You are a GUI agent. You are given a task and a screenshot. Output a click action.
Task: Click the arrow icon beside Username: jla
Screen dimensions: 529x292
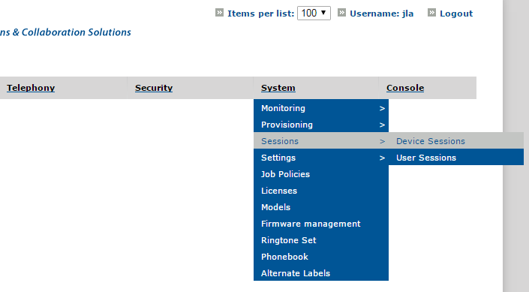tap(341, 13)
